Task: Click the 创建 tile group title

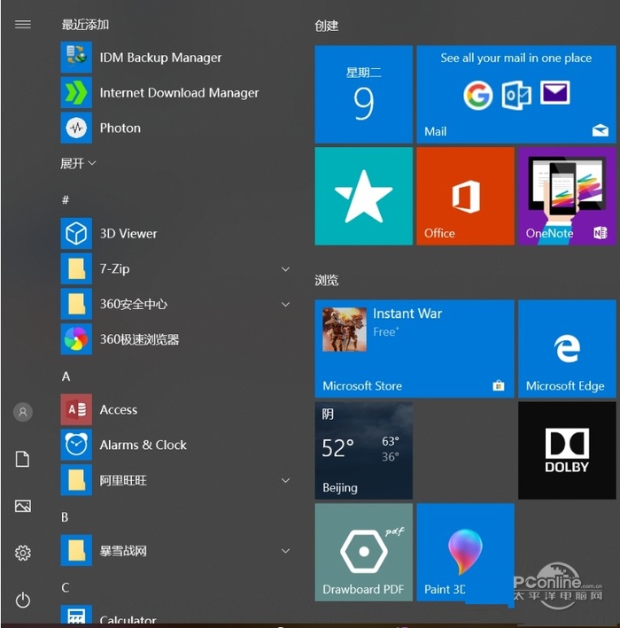Action: (x=327, y=26)
